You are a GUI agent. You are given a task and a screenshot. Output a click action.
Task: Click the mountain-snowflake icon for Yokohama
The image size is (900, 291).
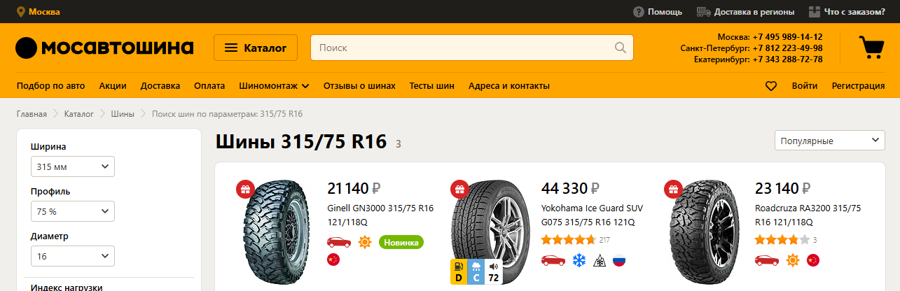coord(600,260)
